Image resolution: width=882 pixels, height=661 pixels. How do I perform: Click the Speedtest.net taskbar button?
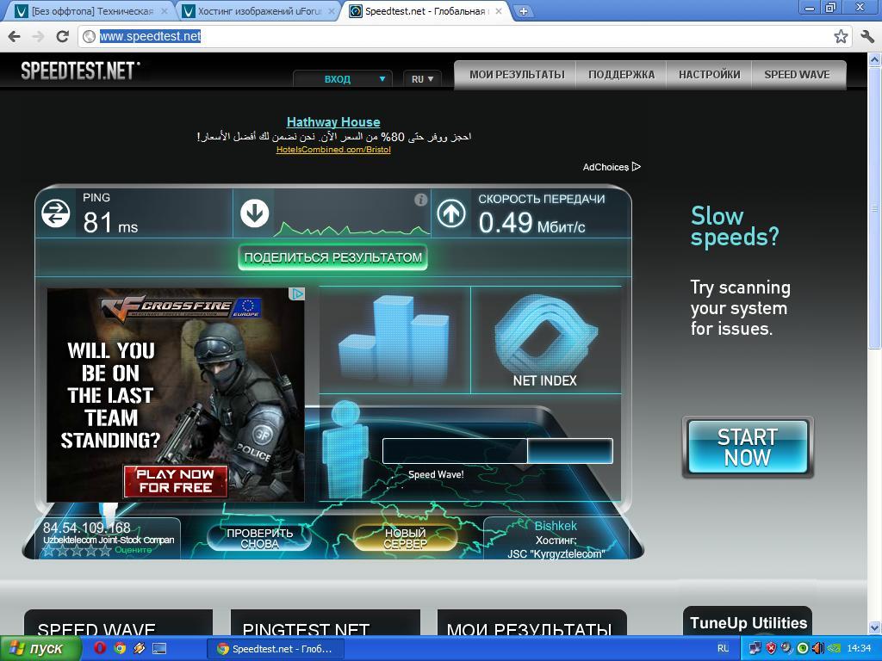click(x=276, y=649)
